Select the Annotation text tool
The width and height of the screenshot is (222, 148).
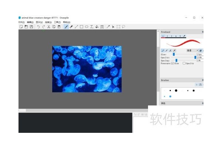[102, 27]
